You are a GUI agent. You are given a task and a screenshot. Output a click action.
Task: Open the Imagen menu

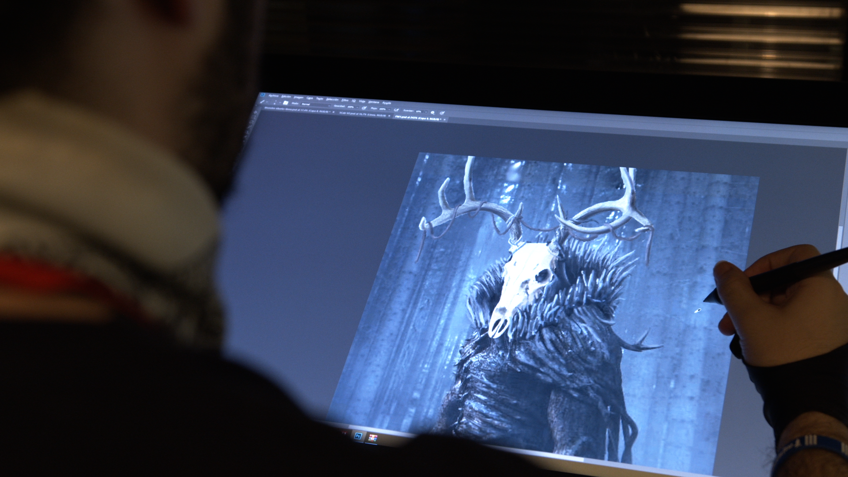[x=299, y=98]
